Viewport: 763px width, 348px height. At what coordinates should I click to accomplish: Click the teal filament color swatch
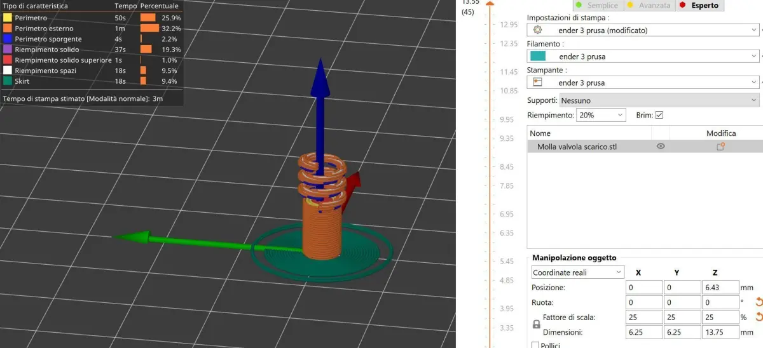(538, 56)
